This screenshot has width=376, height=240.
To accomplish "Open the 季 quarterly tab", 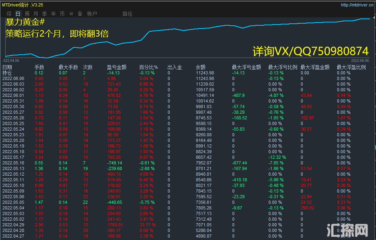I will coord(45,14).
